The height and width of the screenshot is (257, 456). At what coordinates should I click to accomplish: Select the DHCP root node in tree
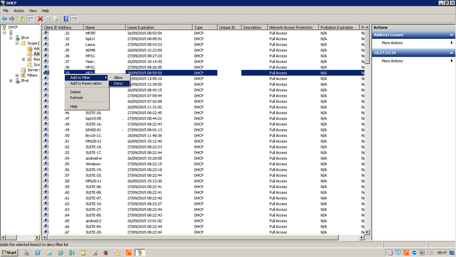point(13,27)
